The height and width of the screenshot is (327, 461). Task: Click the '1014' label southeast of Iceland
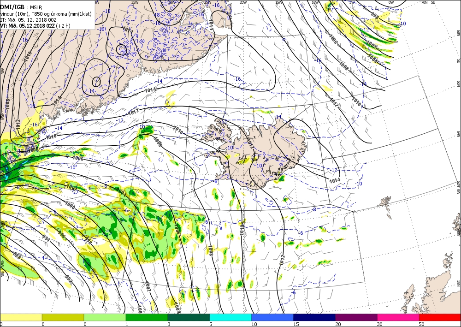pyautogui.click(x=335, y=180)
